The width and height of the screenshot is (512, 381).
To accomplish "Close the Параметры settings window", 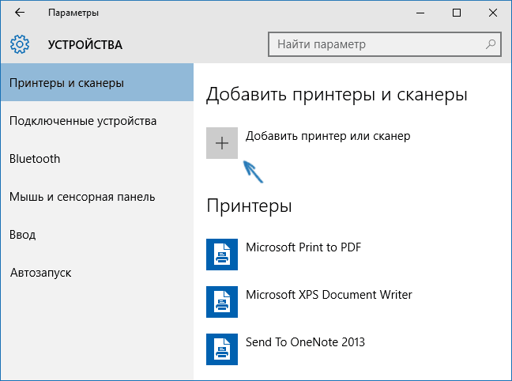I will [492, 13].
